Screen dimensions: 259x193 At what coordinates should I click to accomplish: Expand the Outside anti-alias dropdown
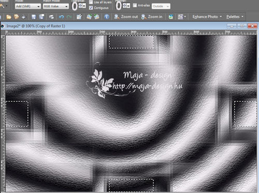click(161, 6)
